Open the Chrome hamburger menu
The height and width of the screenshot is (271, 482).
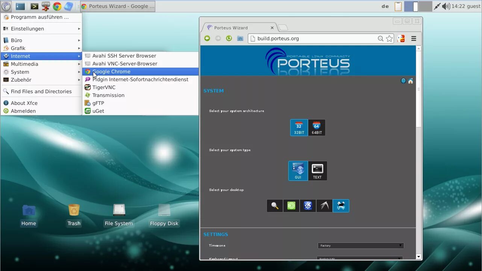(414, 38)
